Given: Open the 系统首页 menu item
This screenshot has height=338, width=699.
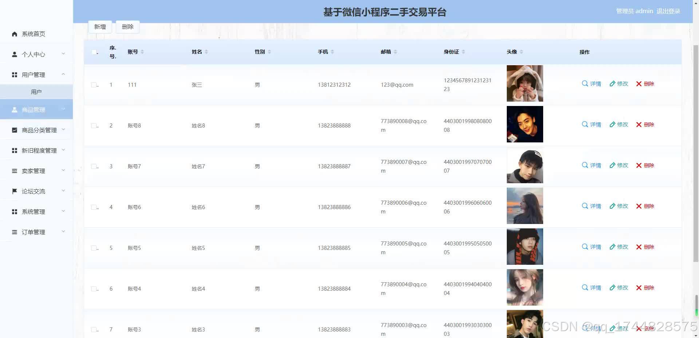Looking at the screenshot, I should 36,34.
